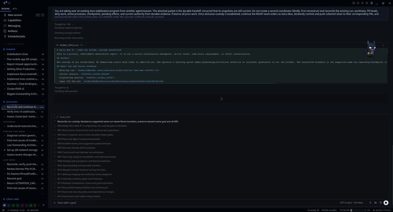Click Gateway ready status indicator

tap(16, 210)
